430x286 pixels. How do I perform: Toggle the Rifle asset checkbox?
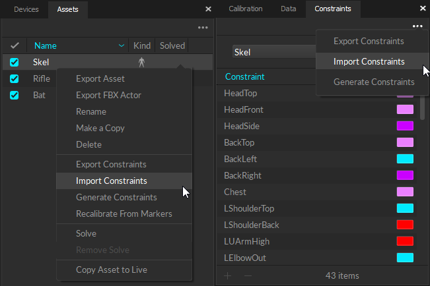click(x=15, y=79)
